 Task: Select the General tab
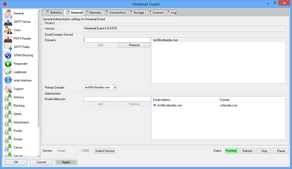pyautogui.click(x=74, y=13)
